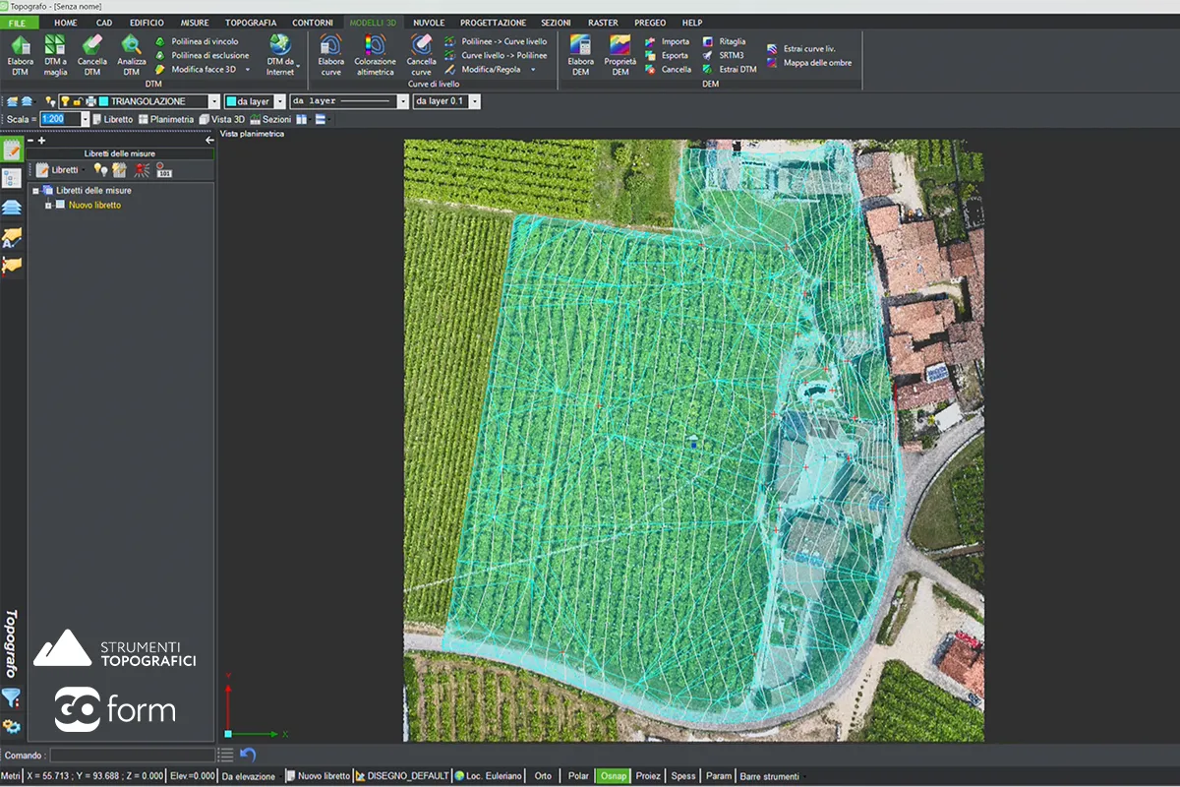
Task: Open the 'da layer' color dropdown
Action: [x=280, y=101]
